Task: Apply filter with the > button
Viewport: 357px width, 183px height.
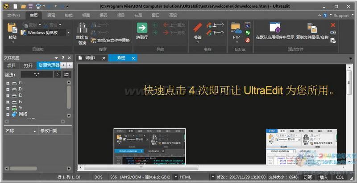Action: [58, 74]
